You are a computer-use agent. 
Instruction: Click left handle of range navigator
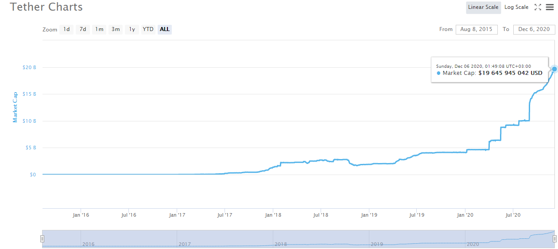tap(43, 239)
